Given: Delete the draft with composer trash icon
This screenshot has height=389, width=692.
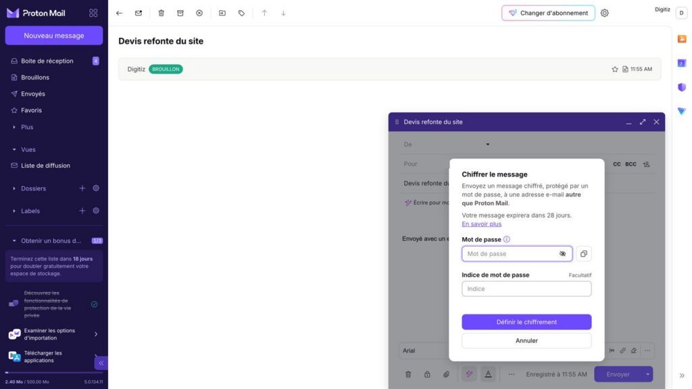Looking at the screenshot, I should [x=408, y=374].
